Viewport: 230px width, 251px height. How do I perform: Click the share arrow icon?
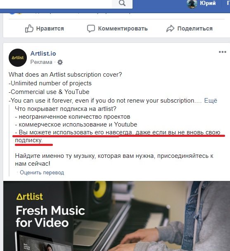(170, 28)
